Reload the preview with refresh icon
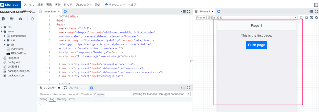 click(x=316, y=18)
